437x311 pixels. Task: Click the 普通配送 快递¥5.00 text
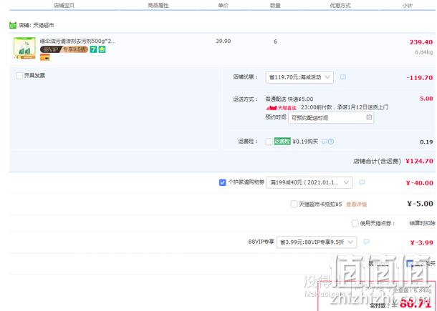[289, 99]
